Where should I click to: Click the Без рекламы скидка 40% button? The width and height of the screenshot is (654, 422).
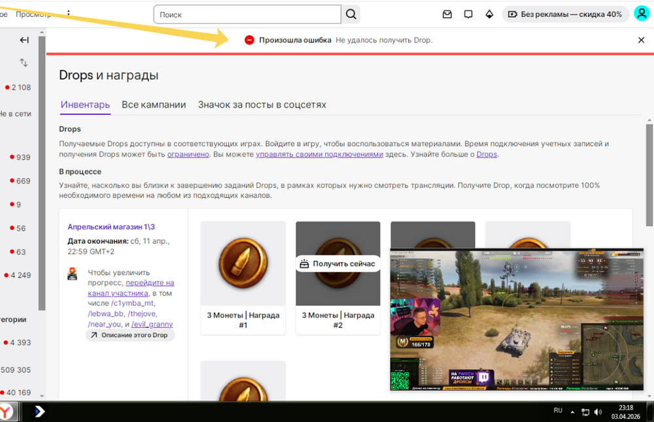point(565,14)
